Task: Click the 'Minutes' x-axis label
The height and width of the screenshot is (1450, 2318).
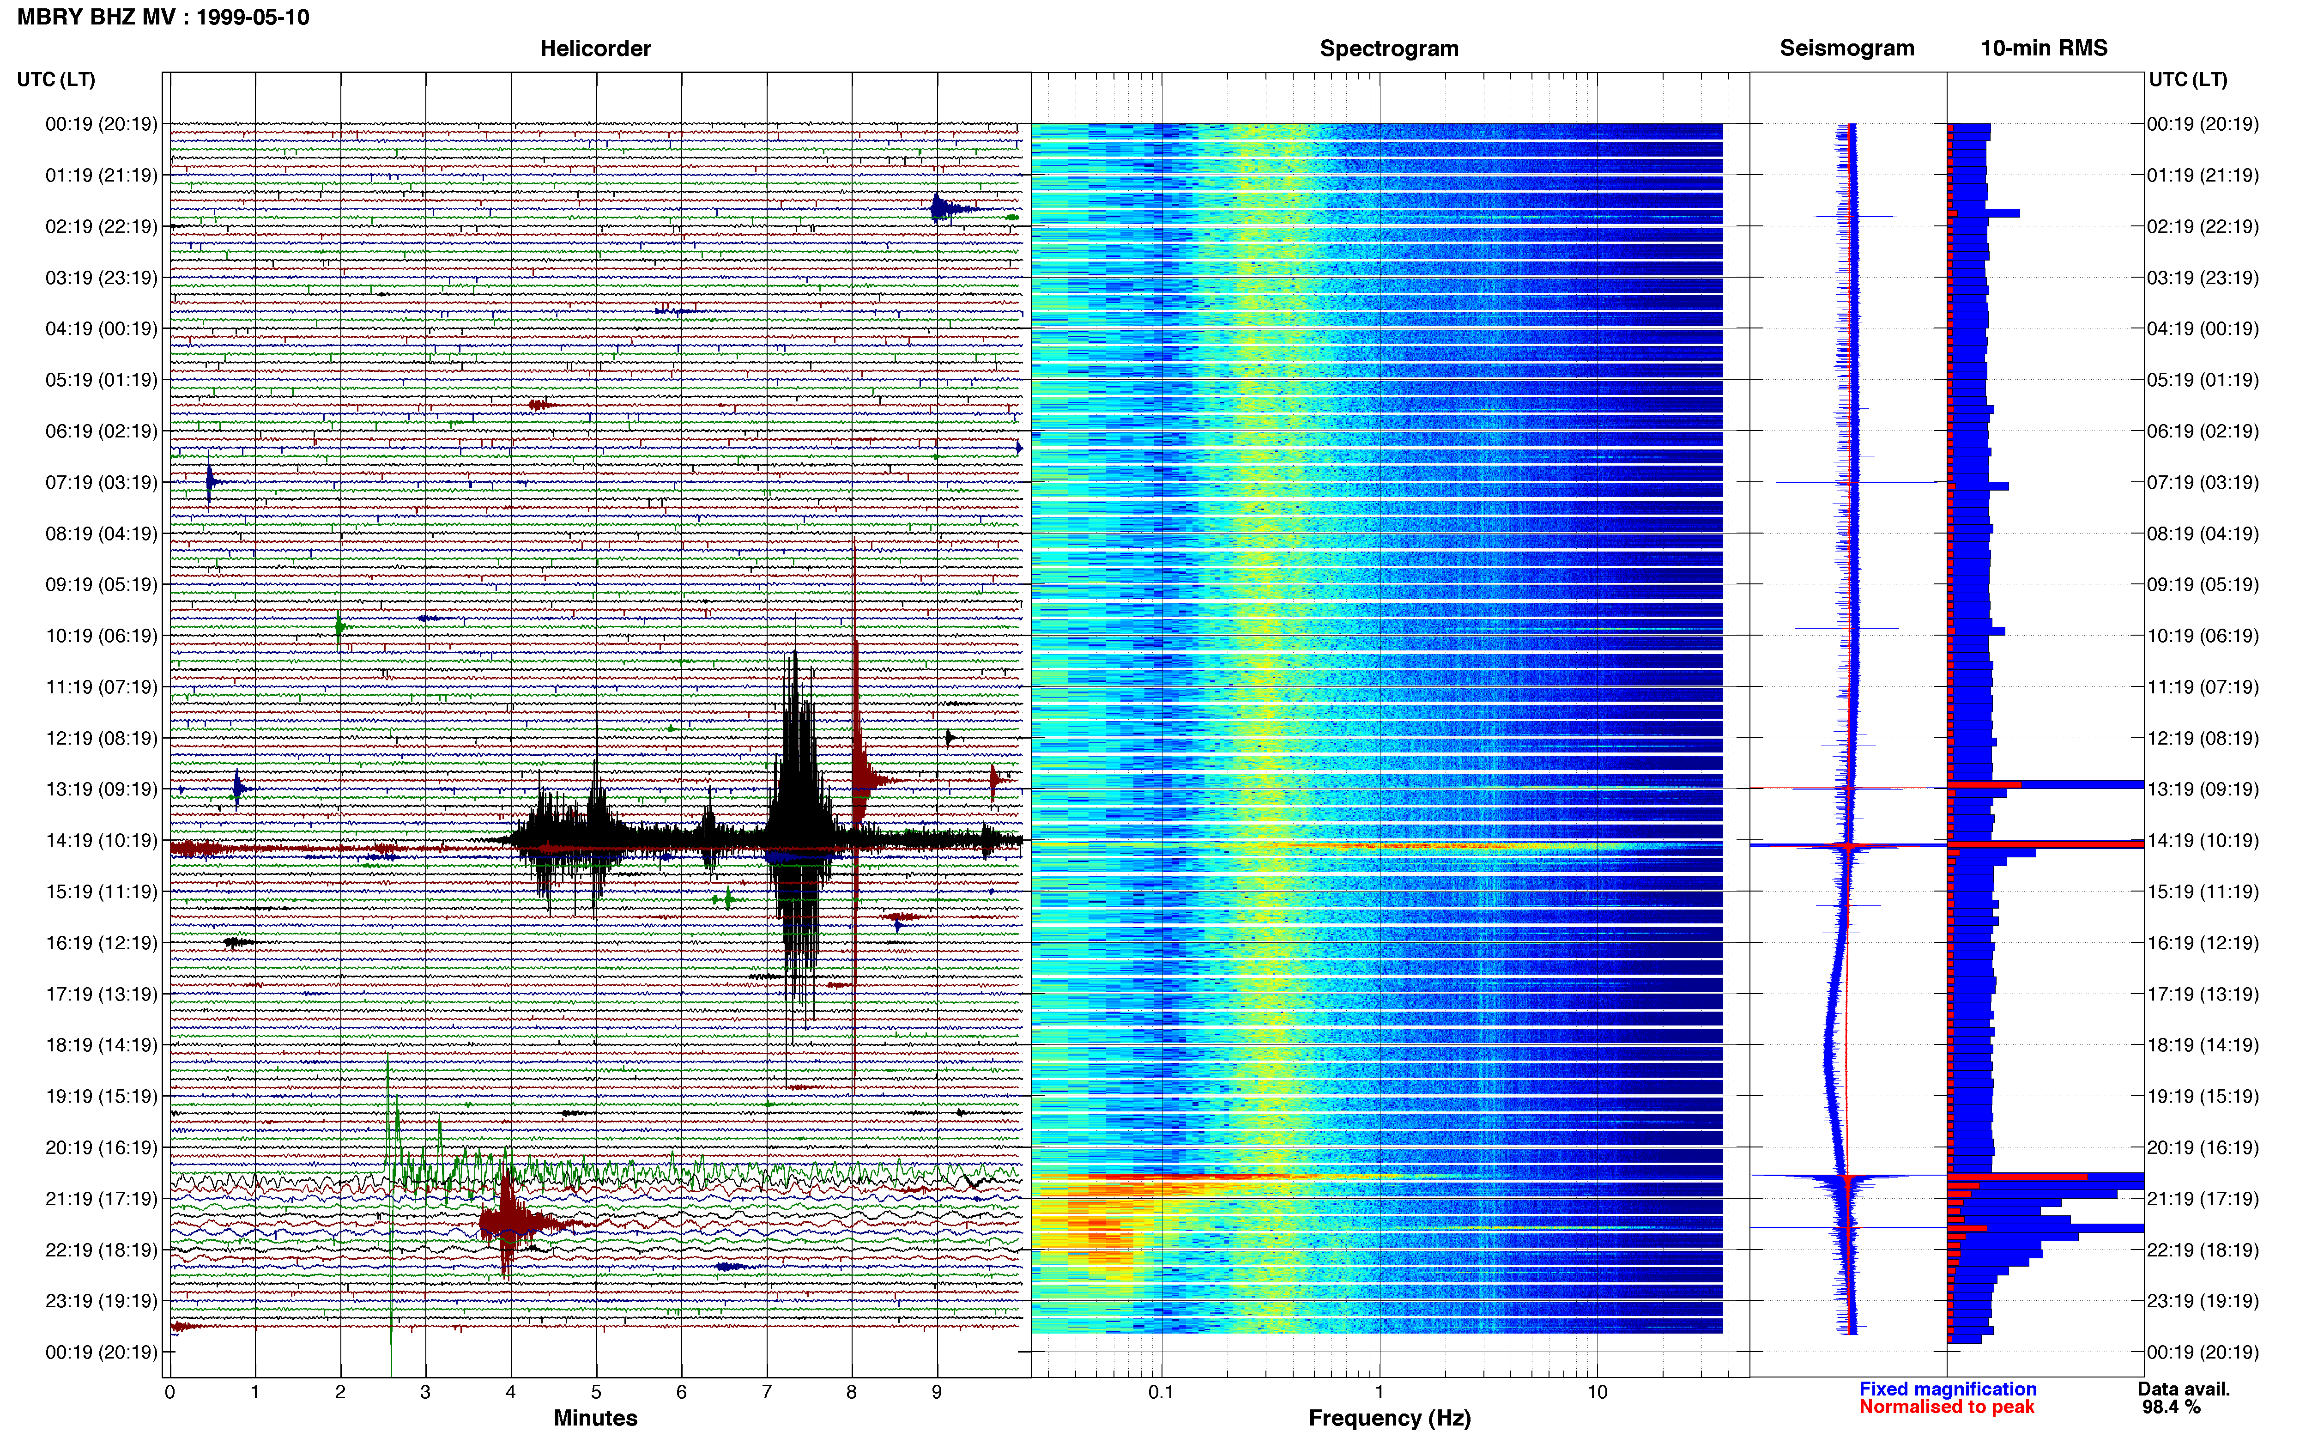Action: pos(595,1418)
